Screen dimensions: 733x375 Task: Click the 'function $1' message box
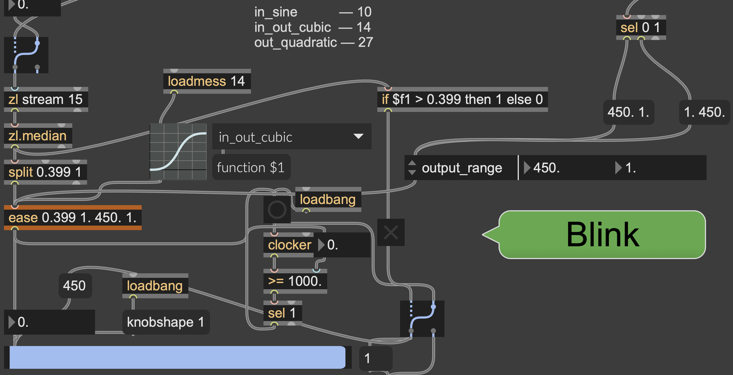251,167
